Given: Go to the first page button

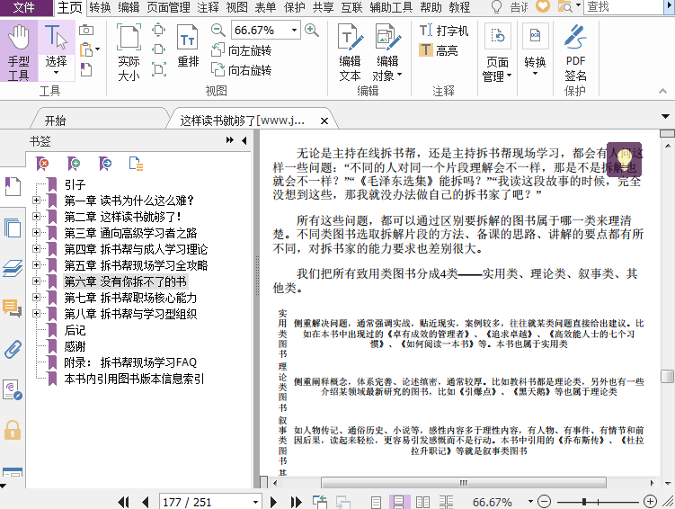Looking at the screenshot, I should pos(123,502).
